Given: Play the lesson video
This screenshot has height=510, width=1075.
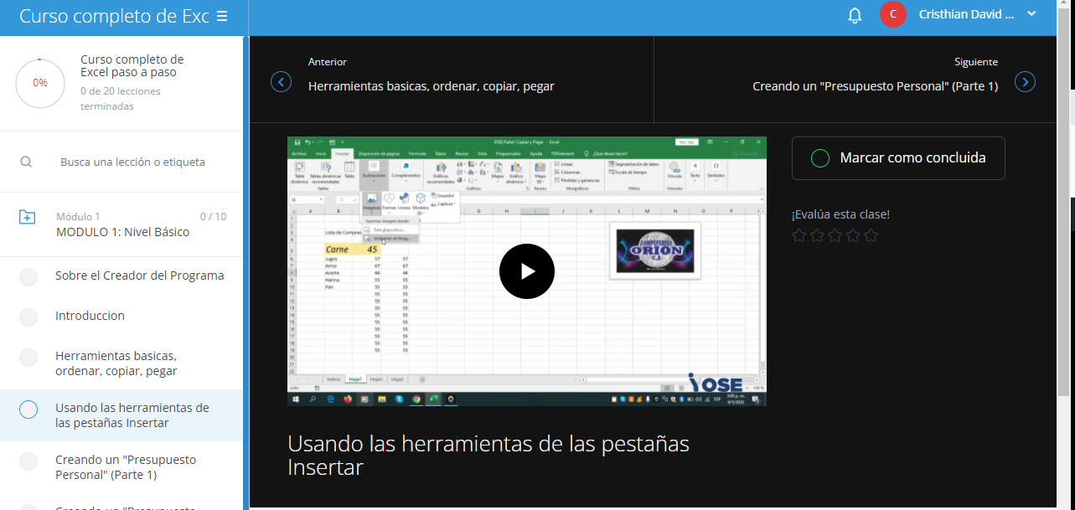Looking at the screenshot, I should point(526,271).
